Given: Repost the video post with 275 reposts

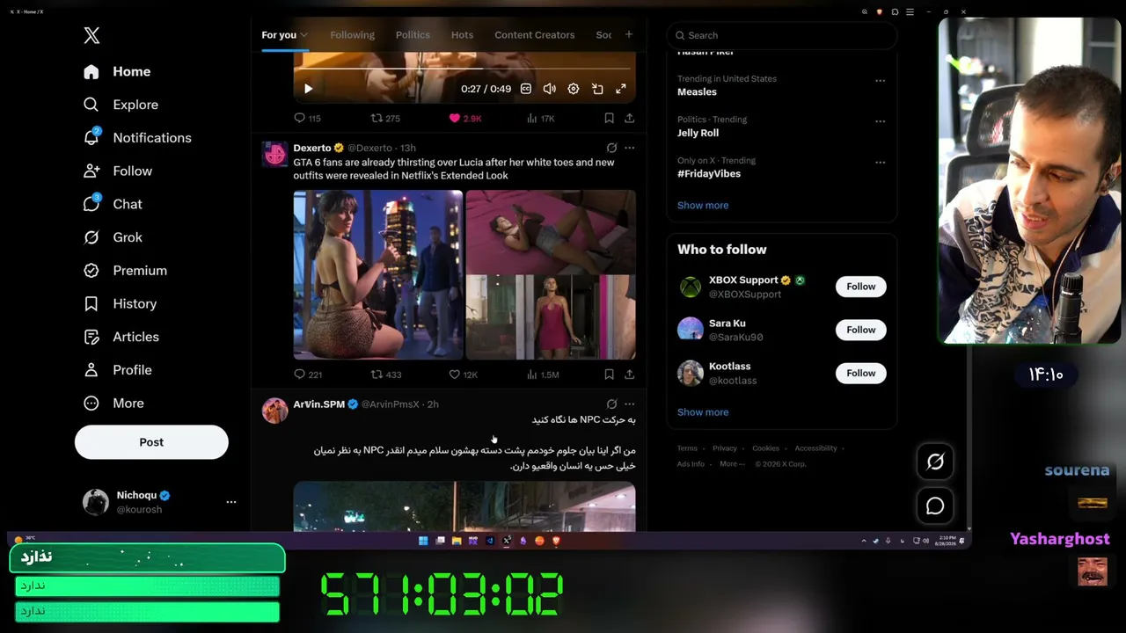Looking at the screenshot, I should [385, 118].
